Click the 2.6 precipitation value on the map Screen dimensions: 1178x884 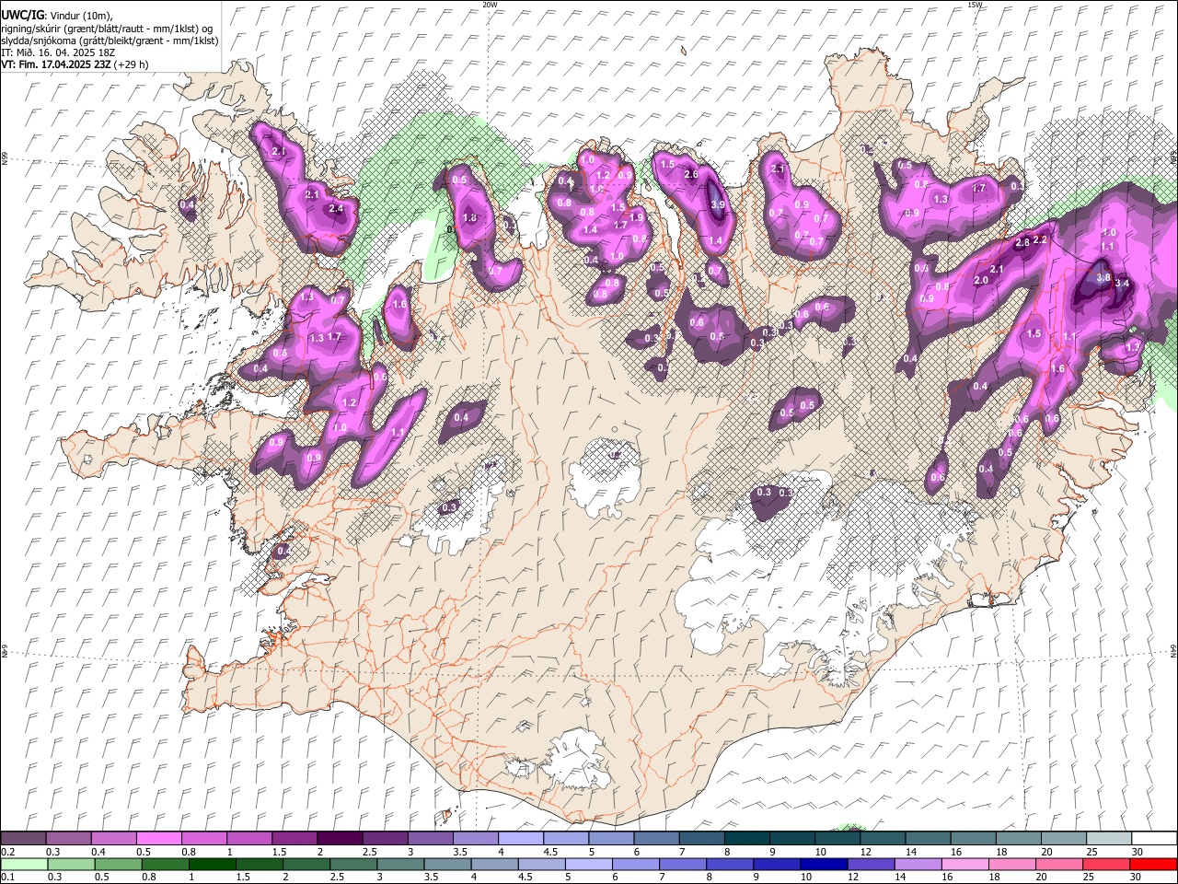point(692,174)
